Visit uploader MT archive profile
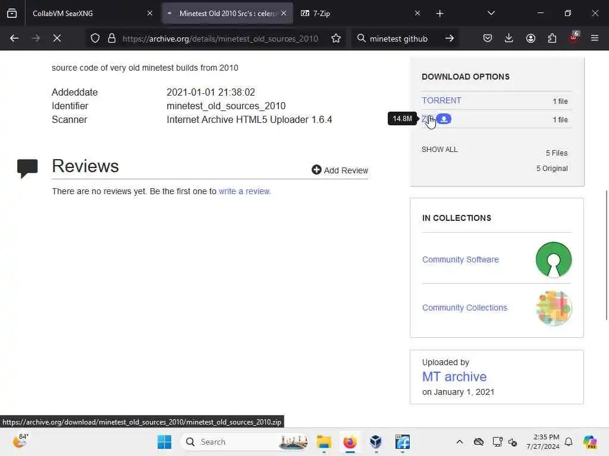The image size is (609, 456). click(454, 376)
